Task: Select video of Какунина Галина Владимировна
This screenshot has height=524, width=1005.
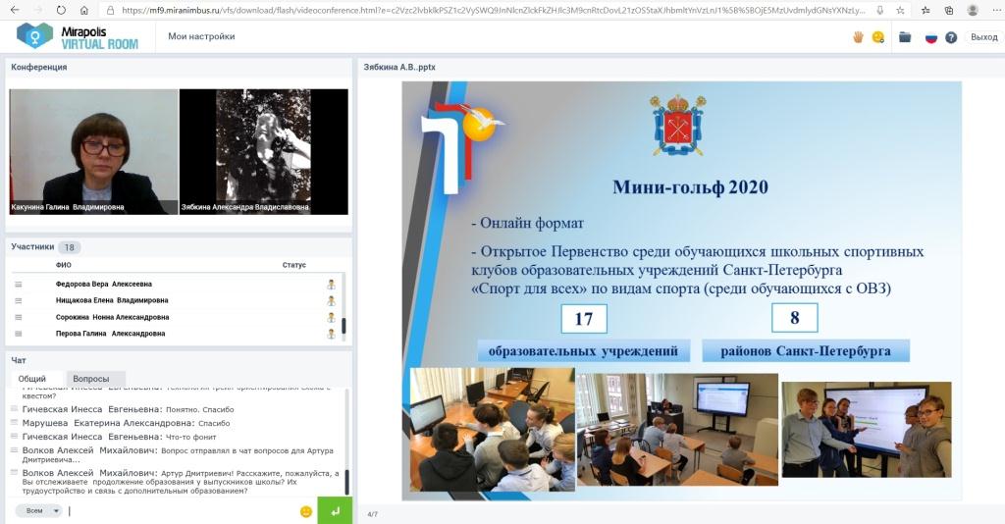Action: click(x=93, y=151)
